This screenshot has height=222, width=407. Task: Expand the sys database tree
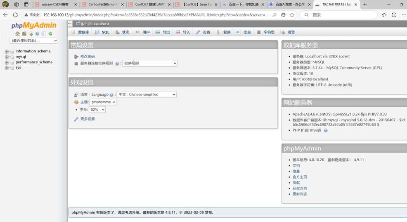click(7, 68)
